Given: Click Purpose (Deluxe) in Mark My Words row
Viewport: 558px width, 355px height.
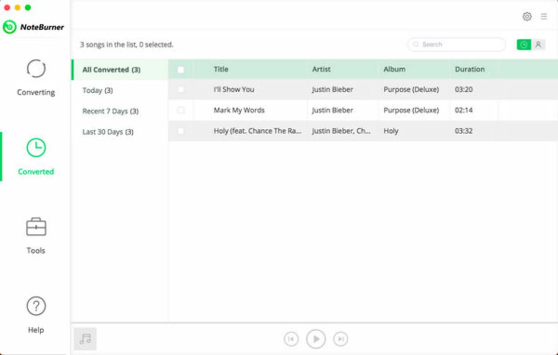Looking at the screenshot, I should click(x=411, y=110).
